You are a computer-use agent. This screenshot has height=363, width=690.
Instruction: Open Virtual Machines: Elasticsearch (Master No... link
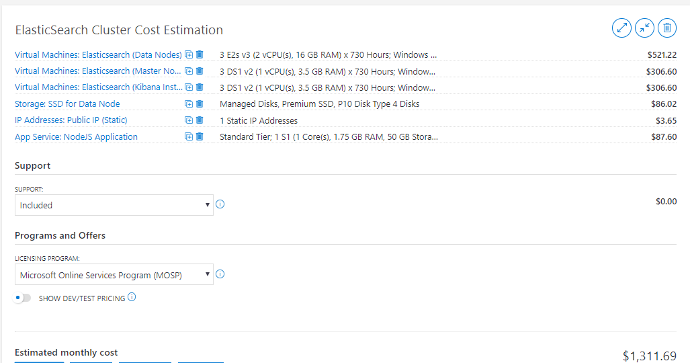[97, 71]
